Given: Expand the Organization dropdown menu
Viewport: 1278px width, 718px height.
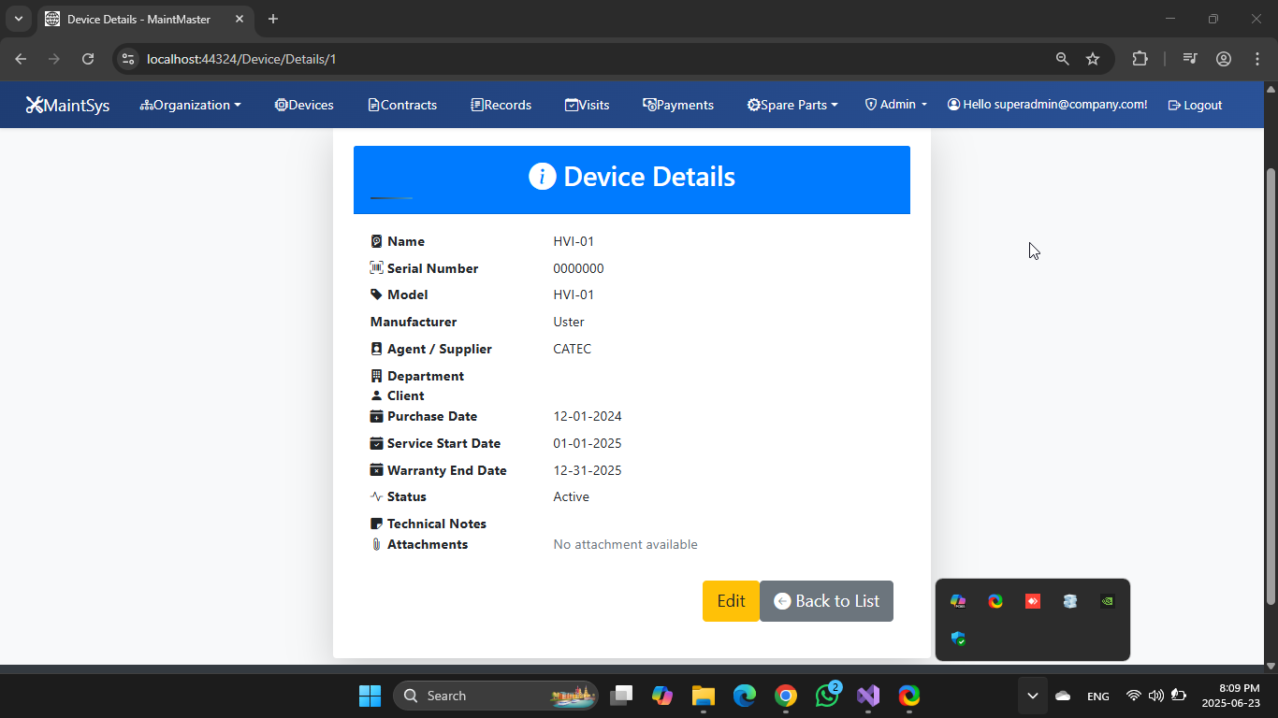Looking at the screenshot, I should [x=191, y=106].
